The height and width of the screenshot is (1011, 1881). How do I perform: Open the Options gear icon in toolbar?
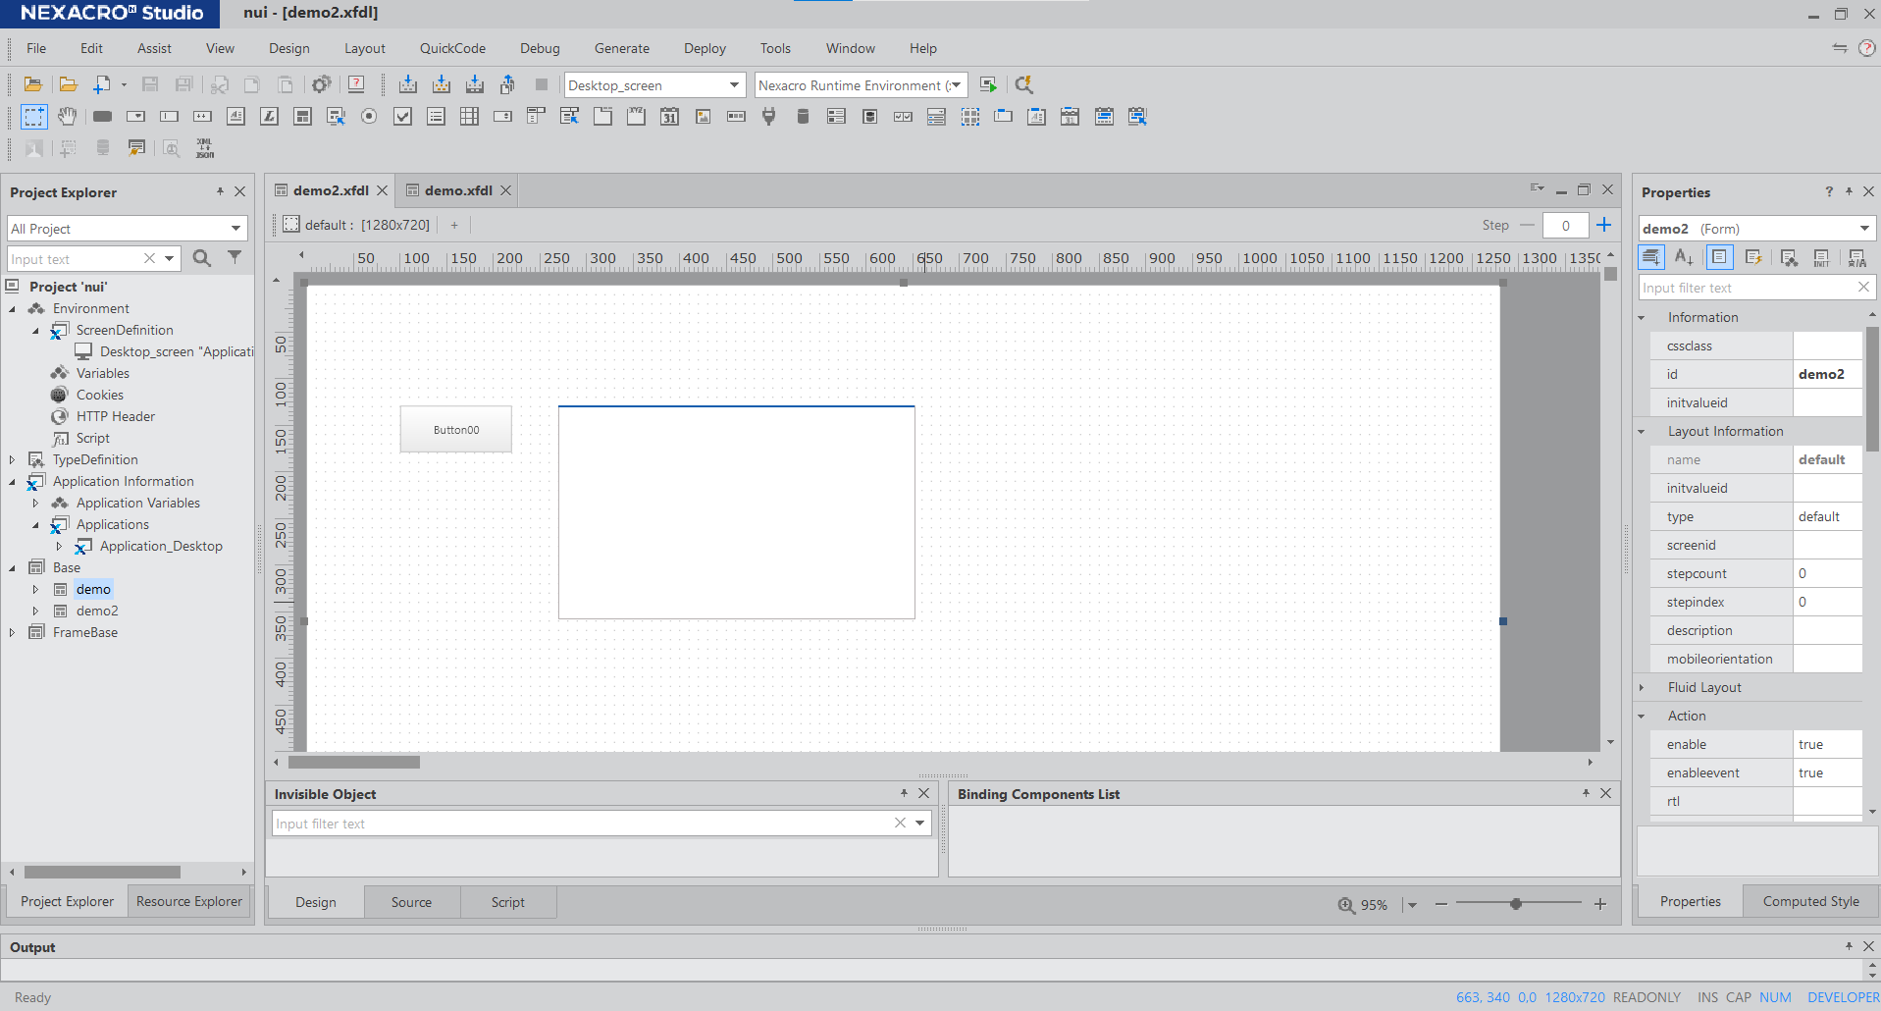coord(321,85)
